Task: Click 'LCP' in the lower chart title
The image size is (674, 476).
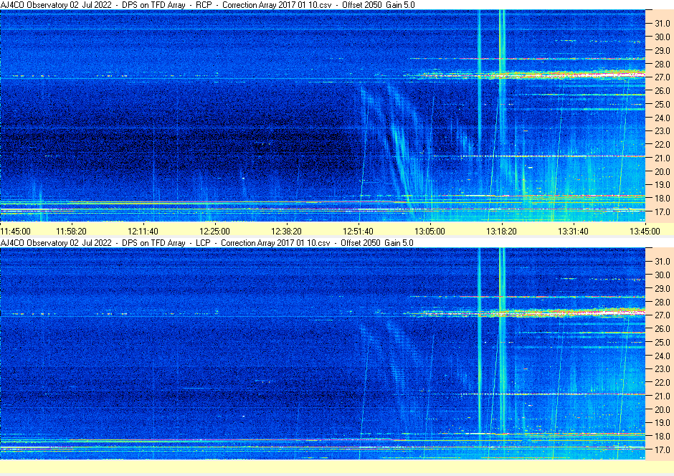Action: click(204, 243)
